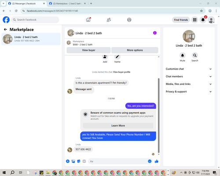Click Learn More on scam warning
This screenshot has height=176, width=220.
(118, 126)
